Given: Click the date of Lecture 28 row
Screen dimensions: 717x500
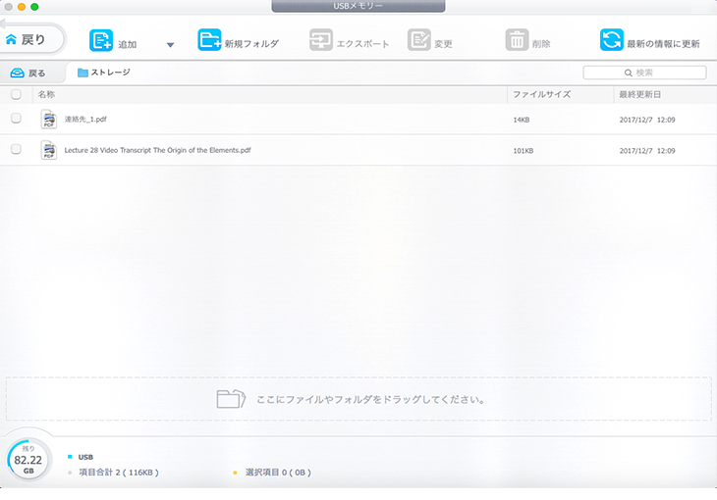Looking at the screenshot, I should tap(647, 151).
